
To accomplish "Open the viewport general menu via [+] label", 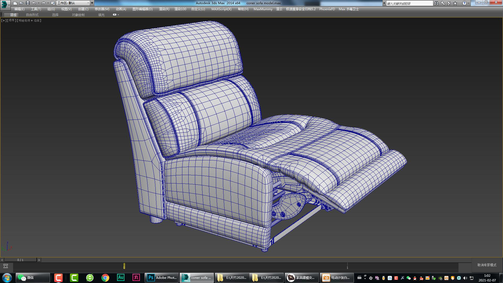I will click(3, 20).
